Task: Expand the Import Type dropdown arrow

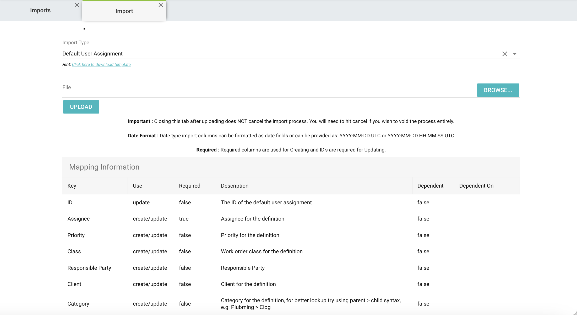Action: click(515, 54)
